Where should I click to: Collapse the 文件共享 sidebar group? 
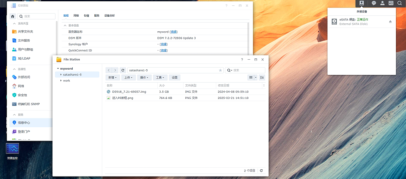(x=14, y=23)
